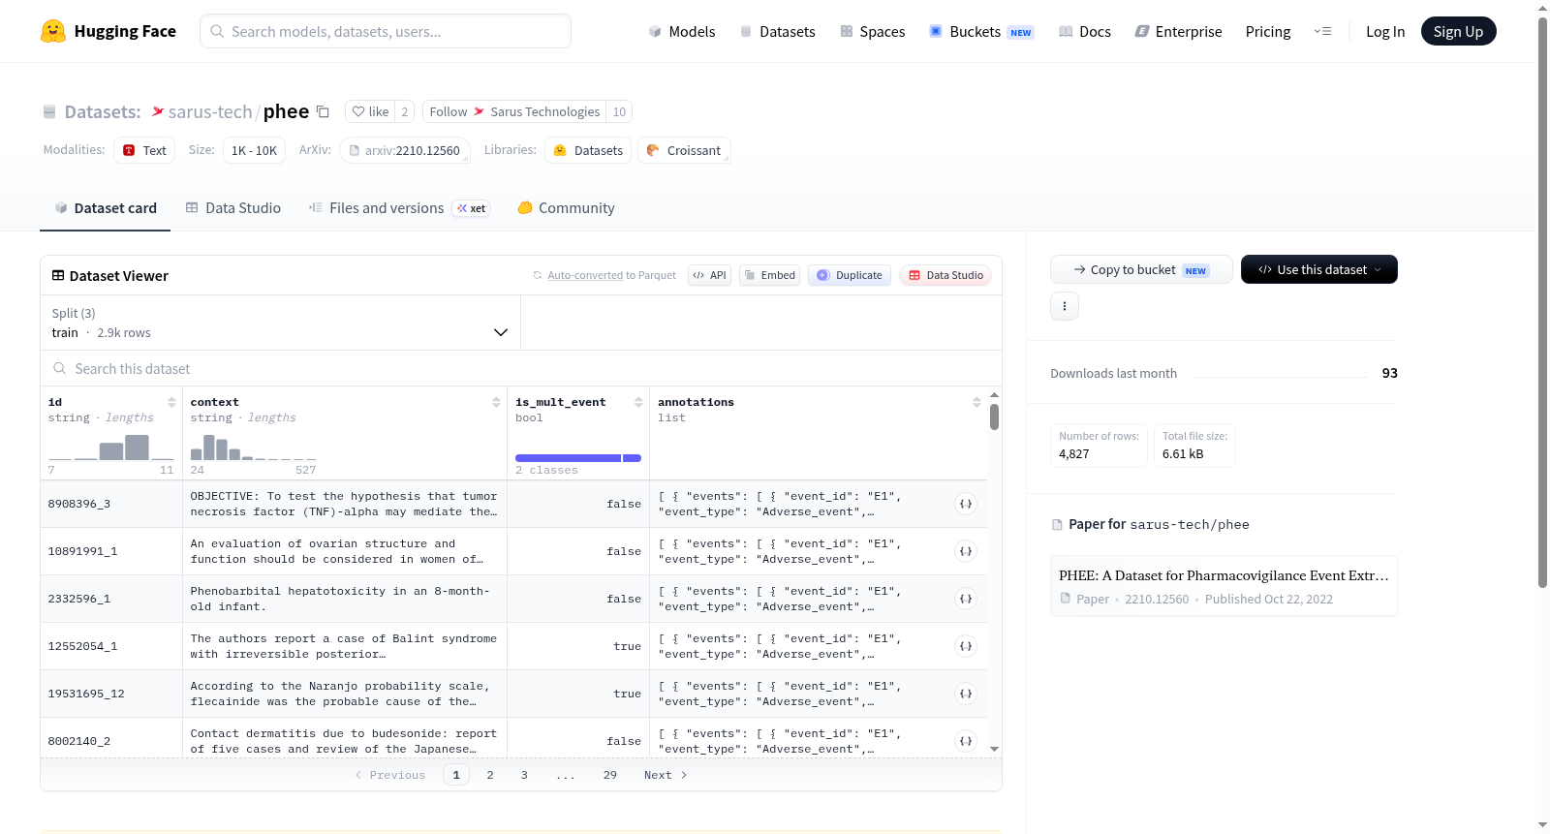
Task: Expand JSON for row 8908396_3 annotations
Action: tap(966, 504)
